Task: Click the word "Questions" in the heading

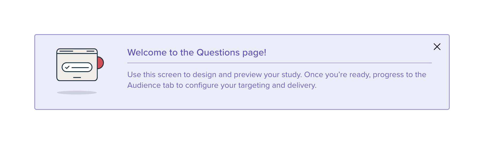Action: [218, 53]
